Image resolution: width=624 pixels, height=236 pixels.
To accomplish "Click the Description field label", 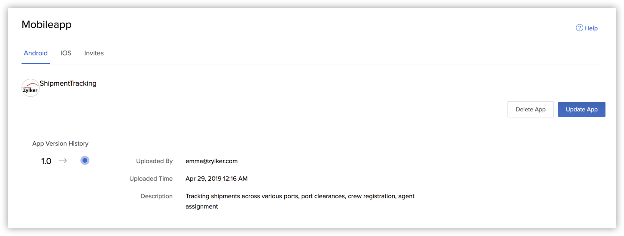I will pyautogui.click(x=156, y=196).
